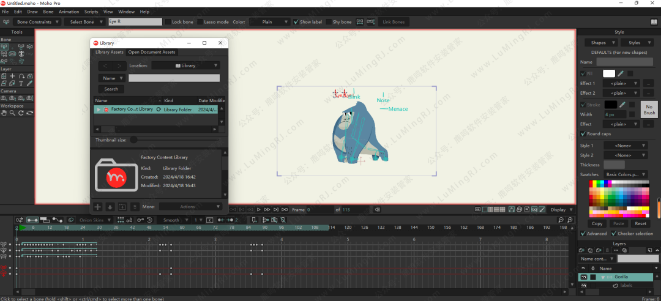
Task: Open the Bone Constraints dropdown
Action: coord(37,22)
